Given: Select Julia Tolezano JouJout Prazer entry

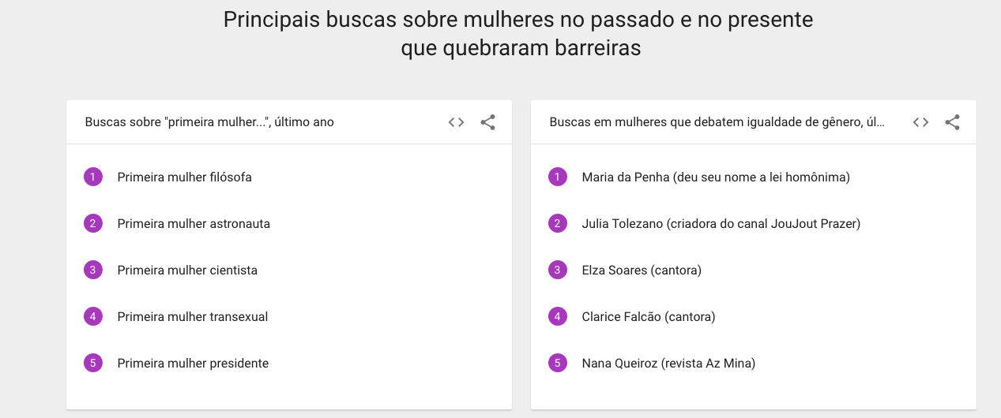Looking at the screenshot, I should pyautogui.click(x=721, y=224).
